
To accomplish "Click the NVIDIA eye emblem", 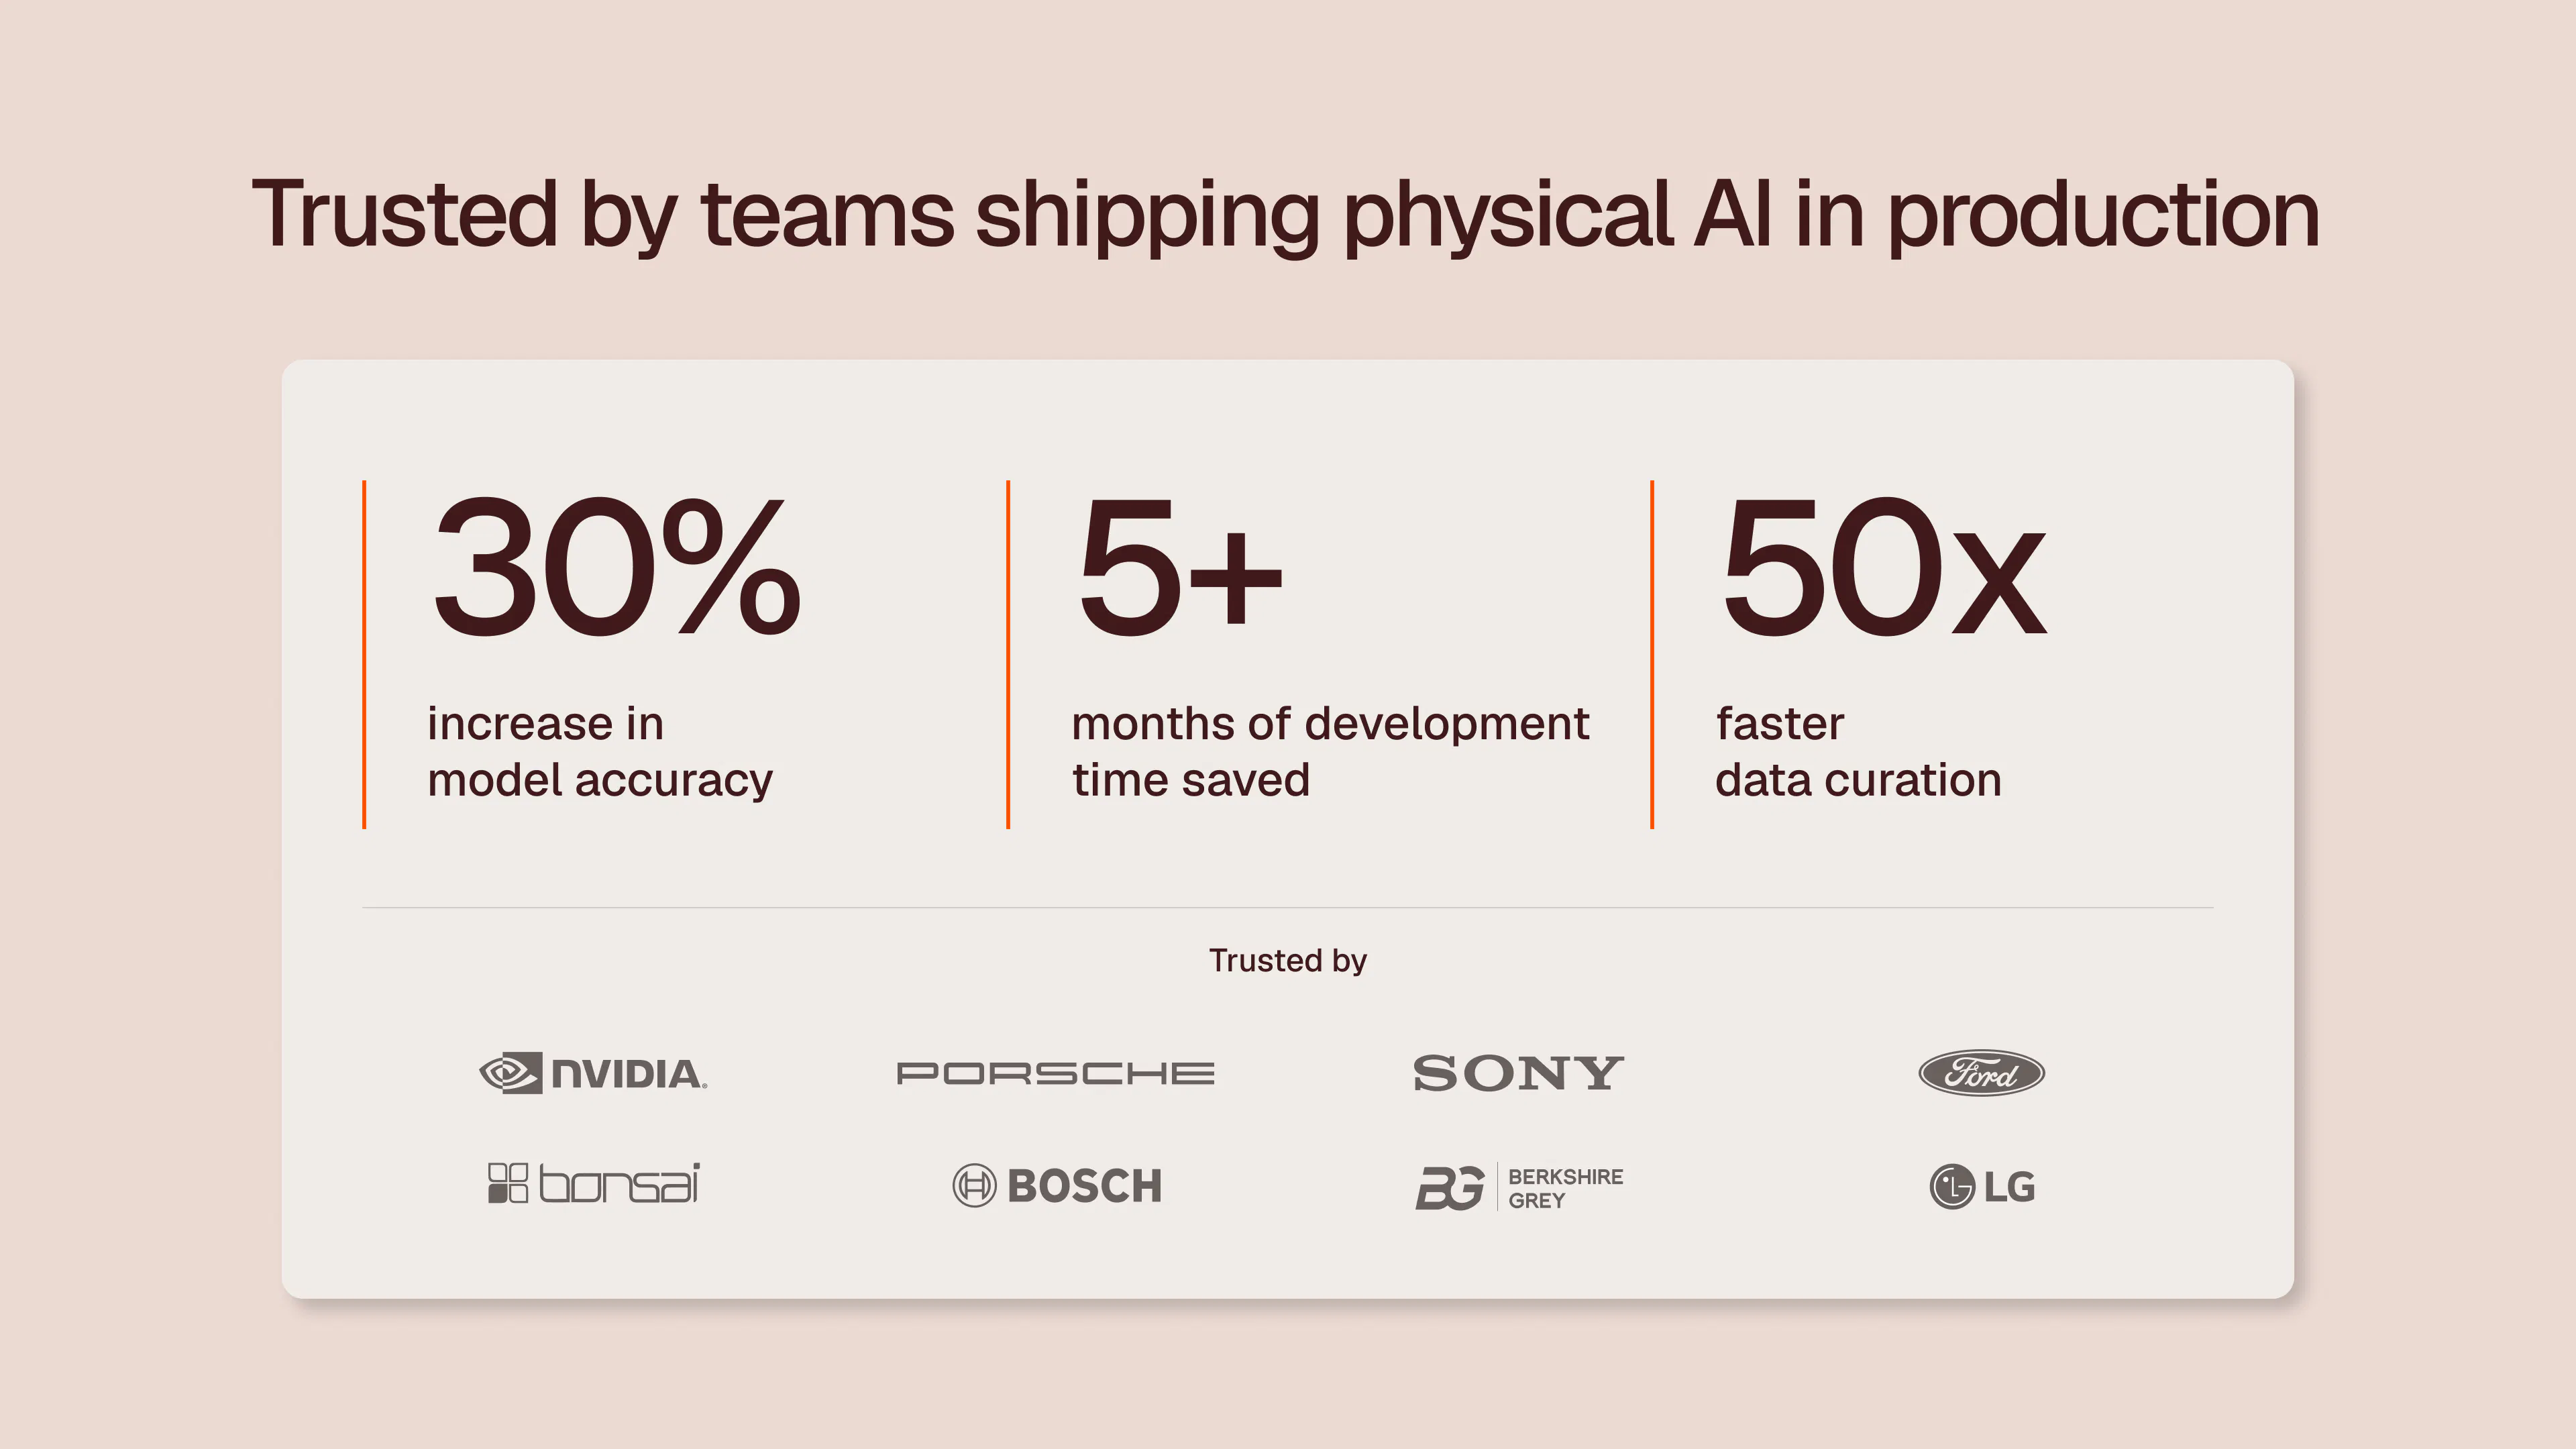I will (x=511, y=1073).
